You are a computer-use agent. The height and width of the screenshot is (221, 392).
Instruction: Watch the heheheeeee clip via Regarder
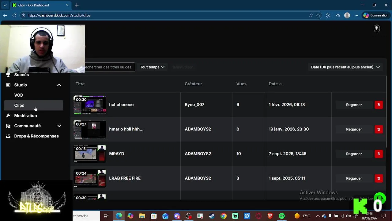point(354,105)
